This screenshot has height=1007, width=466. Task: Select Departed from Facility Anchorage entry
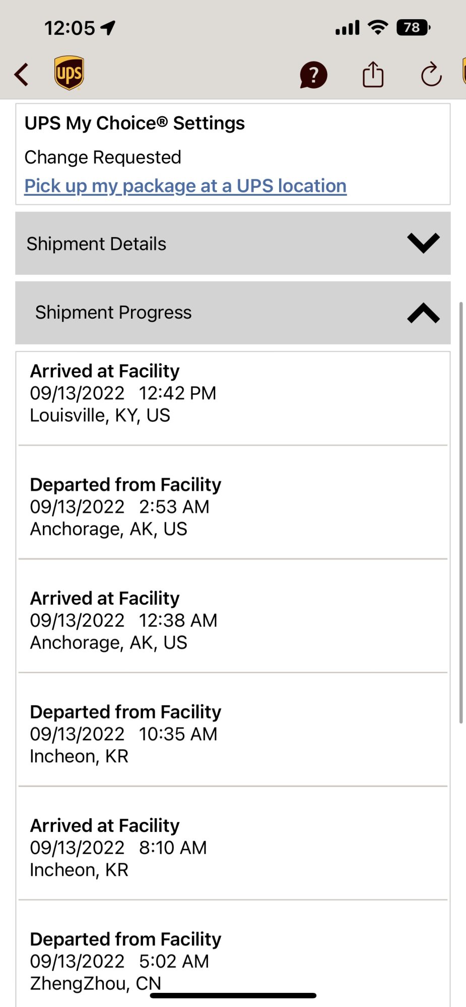[126, 507]
